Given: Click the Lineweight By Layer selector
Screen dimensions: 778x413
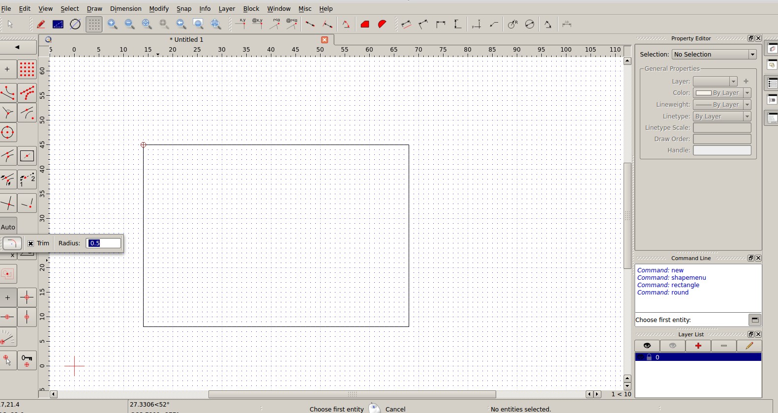Looking at the screenshot, I should (x=721, y=105).
